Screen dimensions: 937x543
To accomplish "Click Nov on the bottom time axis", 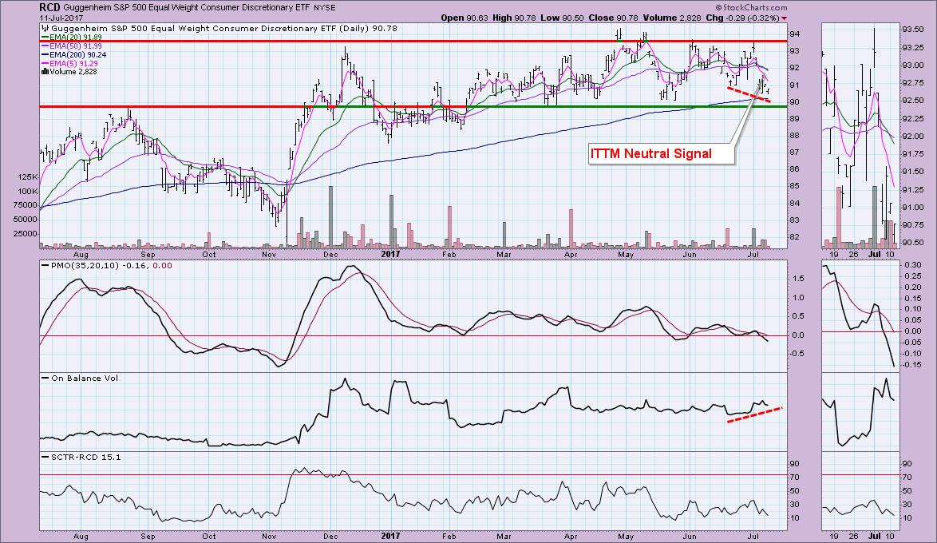I will (x=270, y=537).
